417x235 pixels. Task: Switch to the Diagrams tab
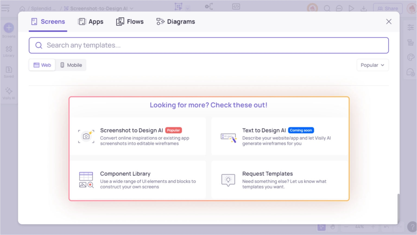coord(175,21)
